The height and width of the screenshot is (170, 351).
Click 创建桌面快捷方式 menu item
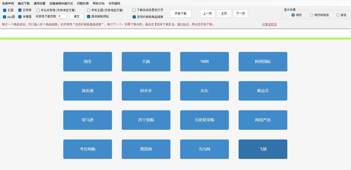coord(61,3)
